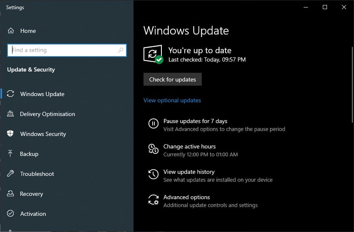Open View optional updates link
354x232 pixels.
[x=172, y=100]
